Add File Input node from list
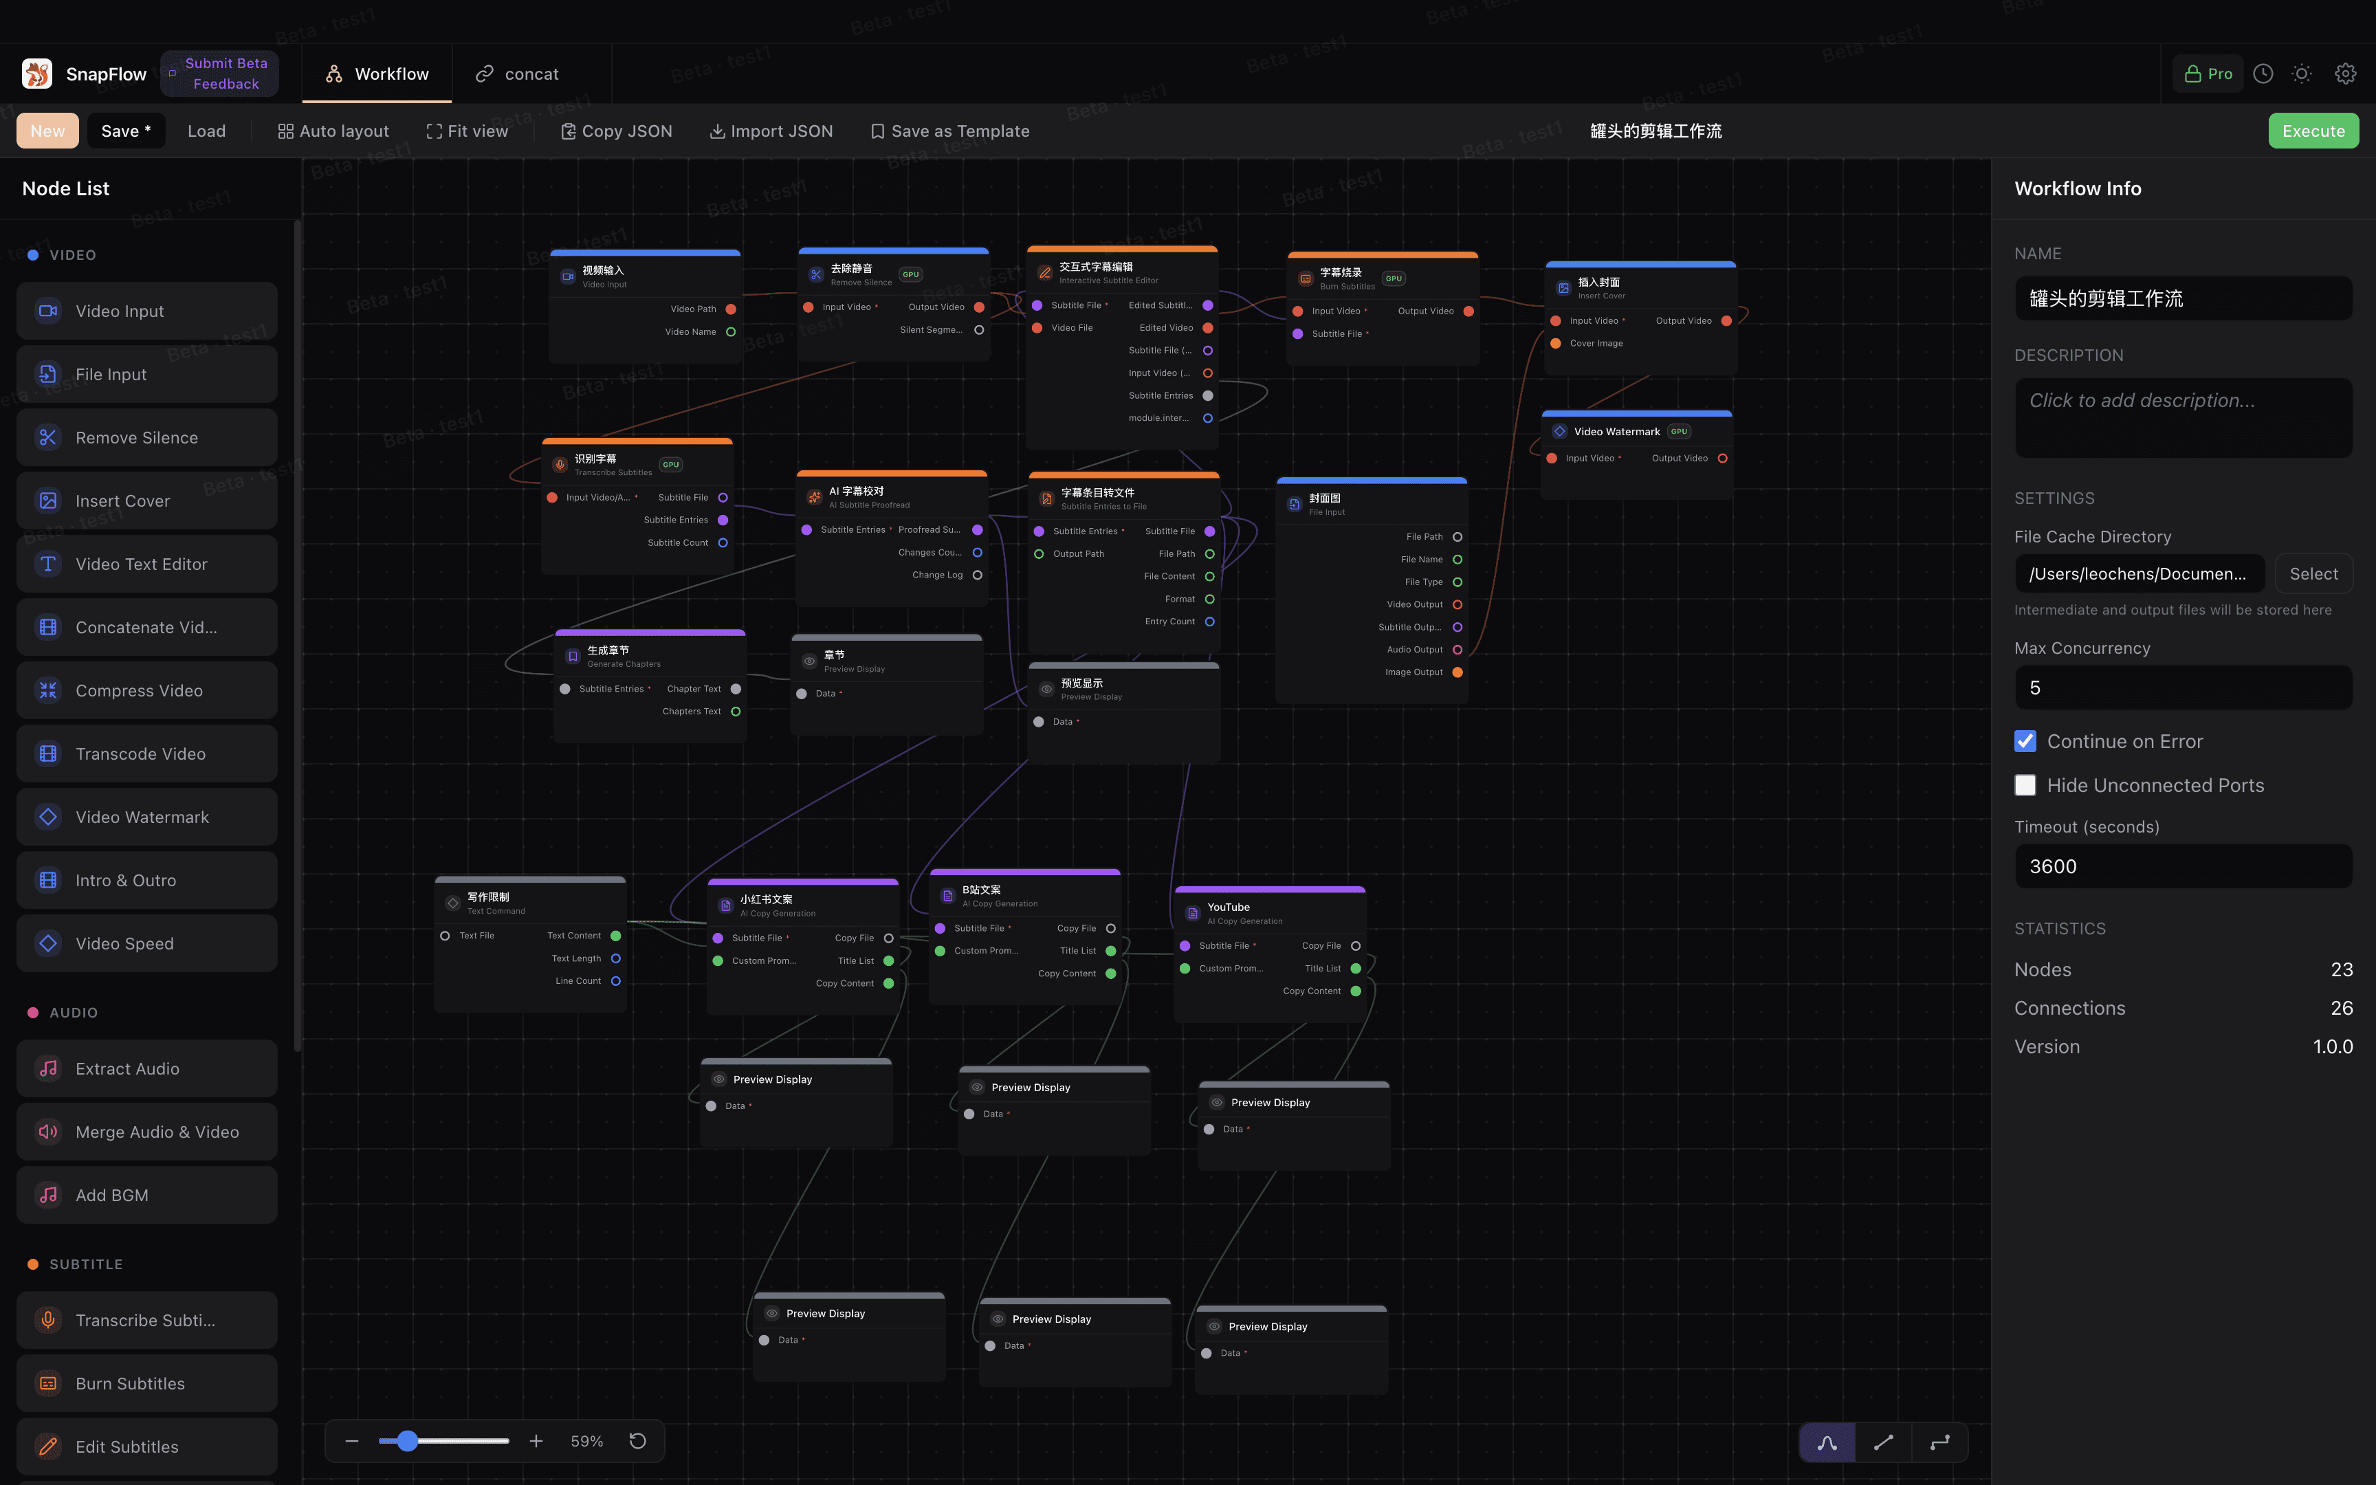 click(147, 374)
